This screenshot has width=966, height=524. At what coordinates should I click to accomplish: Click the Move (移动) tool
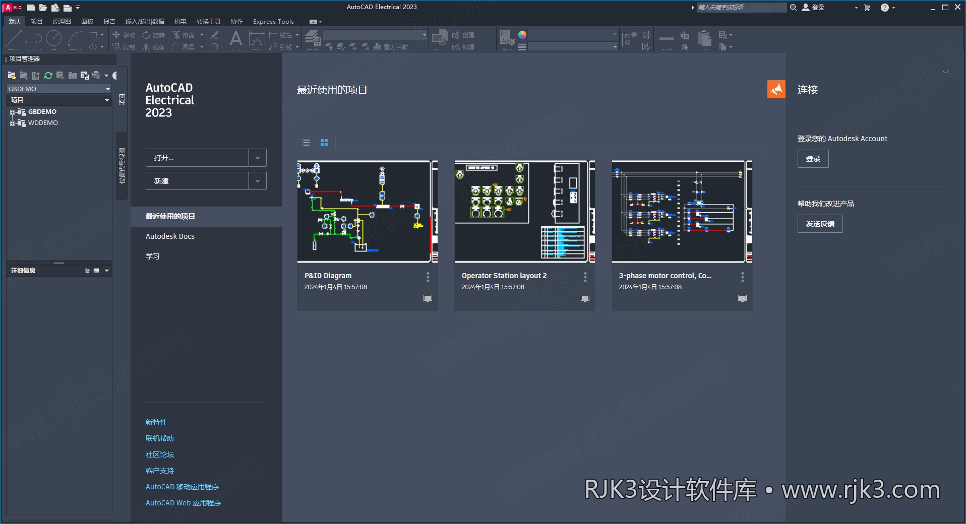pyautogui.click(x=124, y=35)
